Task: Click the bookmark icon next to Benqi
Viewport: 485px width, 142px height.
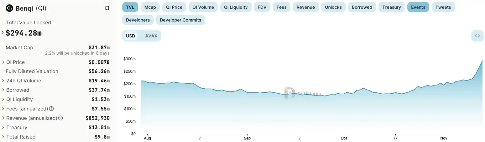Action: (x=107, y=8)
